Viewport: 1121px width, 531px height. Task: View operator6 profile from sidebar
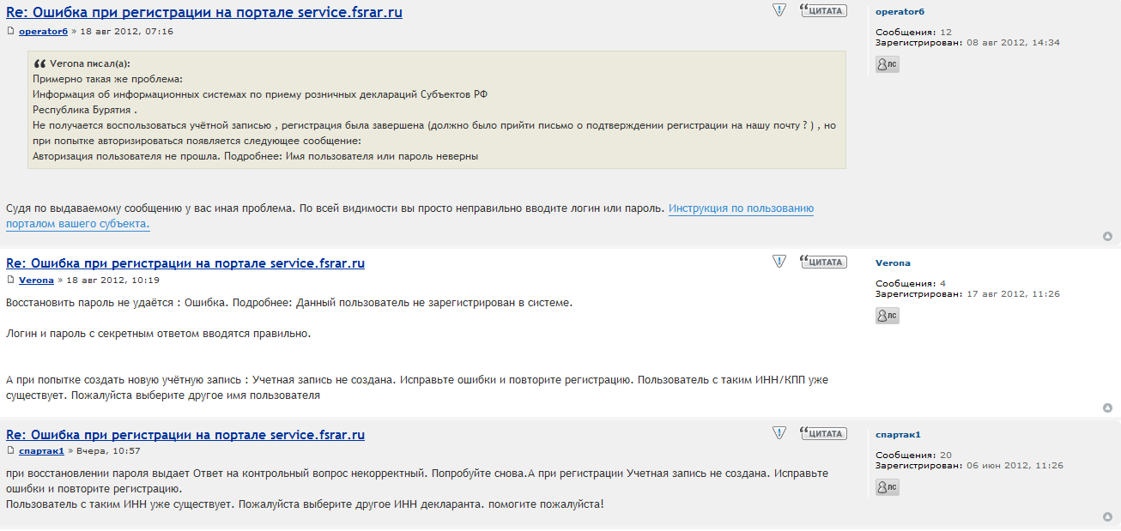pos(900,11)
